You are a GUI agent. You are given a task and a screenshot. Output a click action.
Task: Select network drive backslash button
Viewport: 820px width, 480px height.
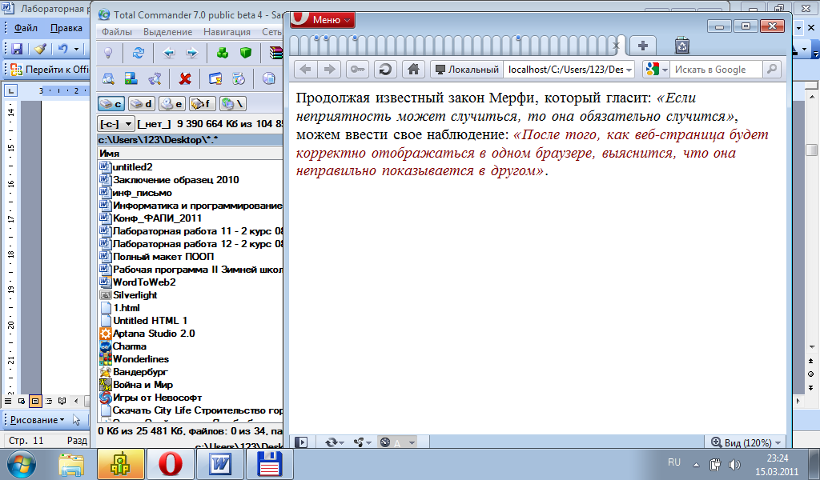[233, 104]
